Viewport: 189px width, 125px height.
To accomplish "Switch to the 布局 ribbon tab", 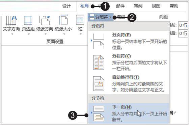I will point(84,6).
